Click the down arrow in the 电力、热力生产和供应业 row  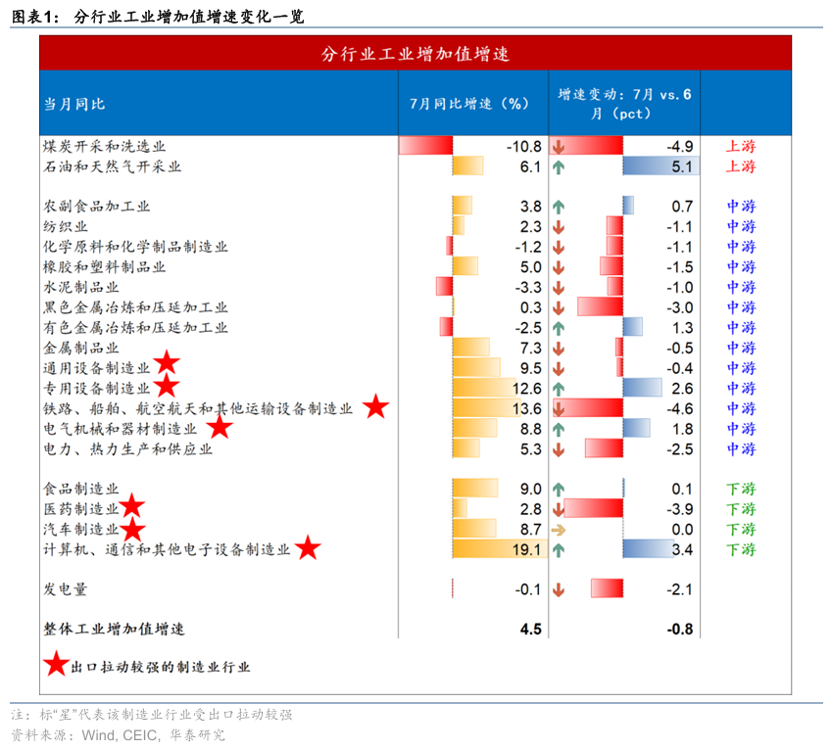[x=558, y=449]
